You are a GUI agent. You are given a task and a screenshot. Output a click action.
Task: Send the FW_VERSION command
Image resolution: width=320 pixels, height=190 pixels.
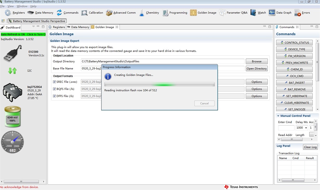(295, 56)
